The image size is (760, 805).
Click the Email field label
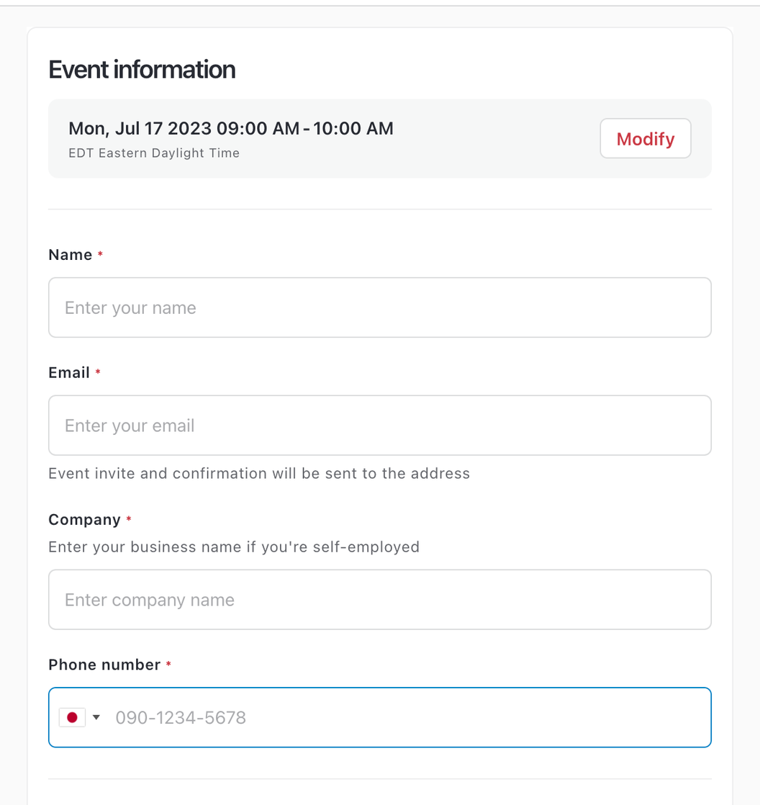pos(69,372)
